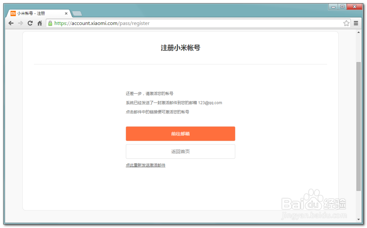Open the browser home page icon

(x=40, y=23)
